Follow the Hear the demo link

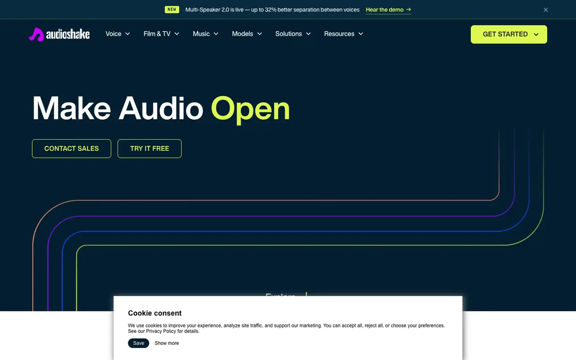pos(388,10)
